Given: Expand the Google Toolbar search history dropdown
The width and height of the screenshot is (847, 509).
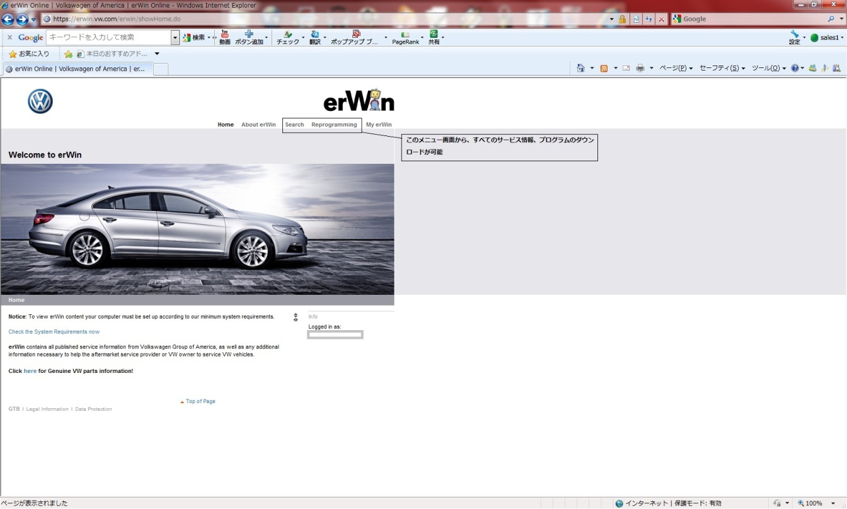Looking at the screenshot, I should (x=175, y=38).
